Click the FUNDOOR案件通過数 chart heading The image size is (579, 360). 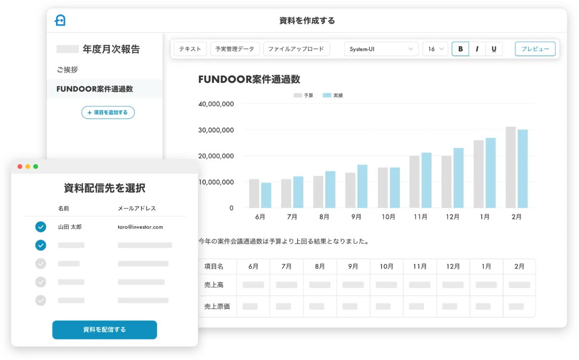(249, 80)
